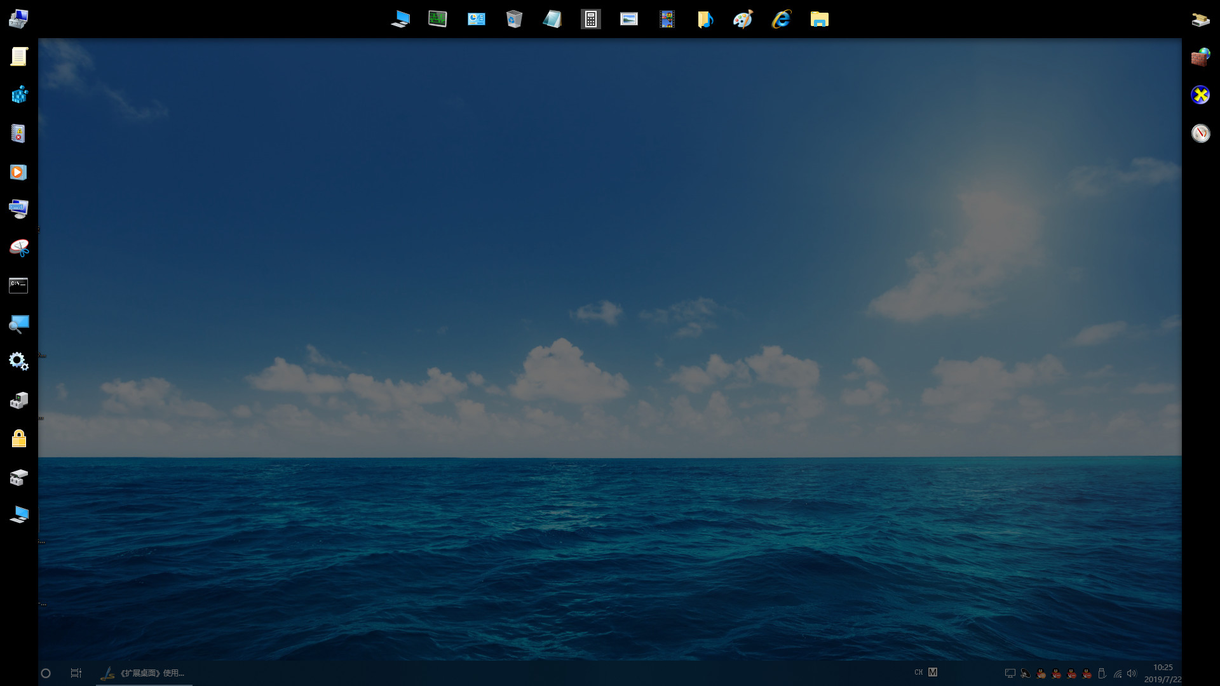Viewport: 1220px width, 686px height.
Task: Launch Paint from the top dock
Action: 743,19
